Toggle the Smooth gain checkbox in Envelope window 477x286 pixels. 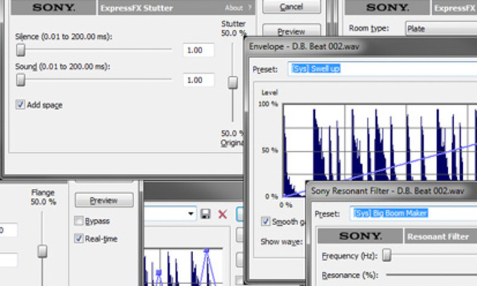265,221
